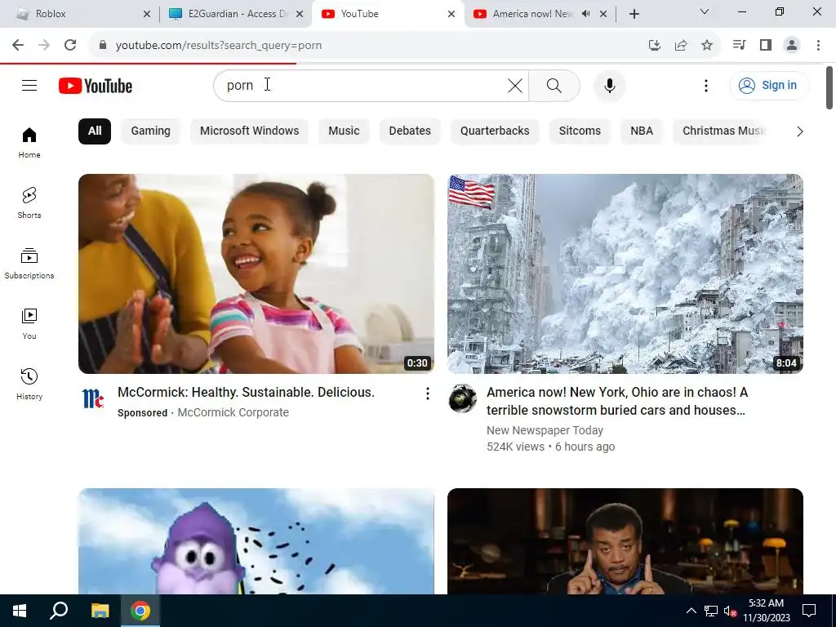
Task: Click the page vertical scrollbar
Action: [829, 88]
